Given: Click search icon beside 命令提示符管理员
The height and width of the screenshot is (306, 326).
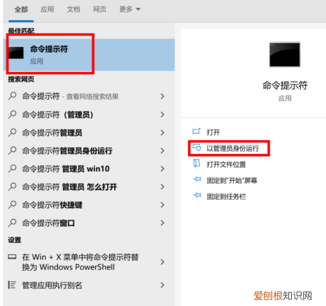Looking at the screenshot, I should (12, 133).
